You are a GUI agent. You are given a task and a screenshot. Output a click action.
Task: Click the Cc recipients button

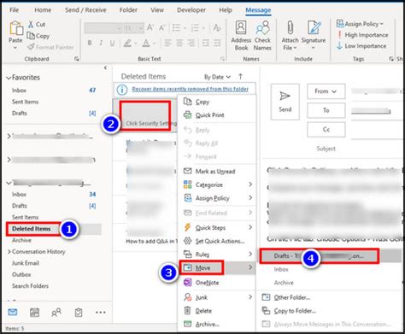point(326,130)
